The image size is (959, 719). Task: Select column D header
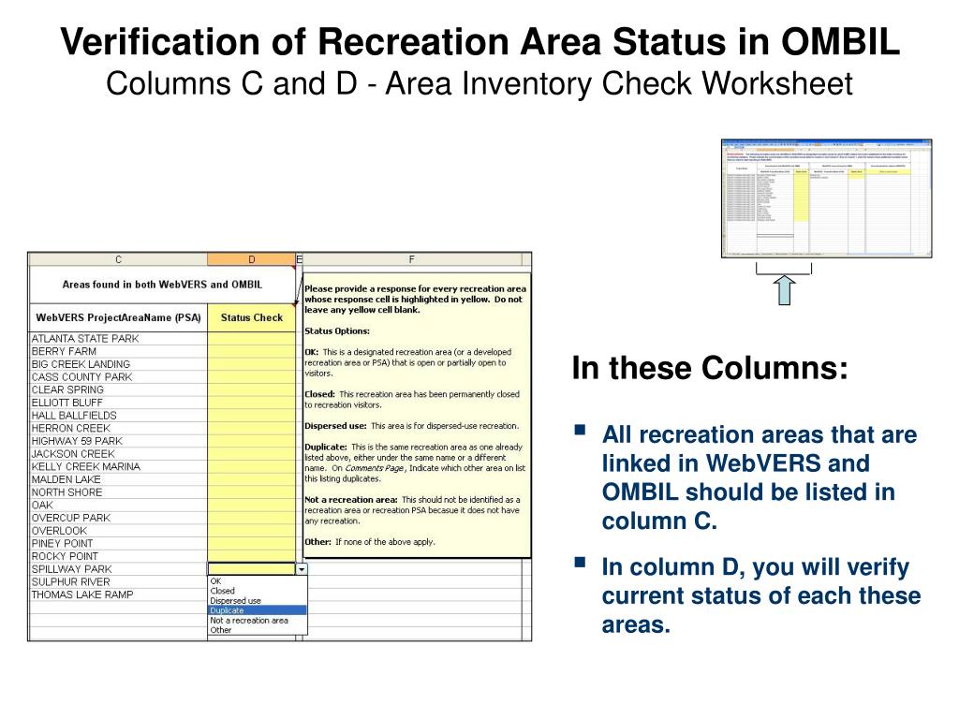point(251,259)
